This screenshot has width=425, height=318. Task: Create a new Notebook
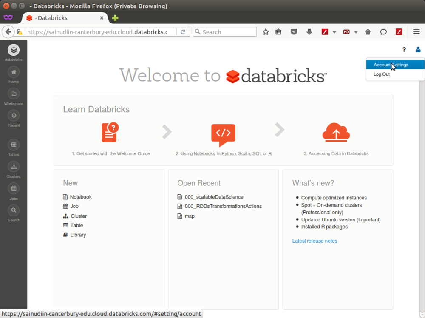point(77,197)
